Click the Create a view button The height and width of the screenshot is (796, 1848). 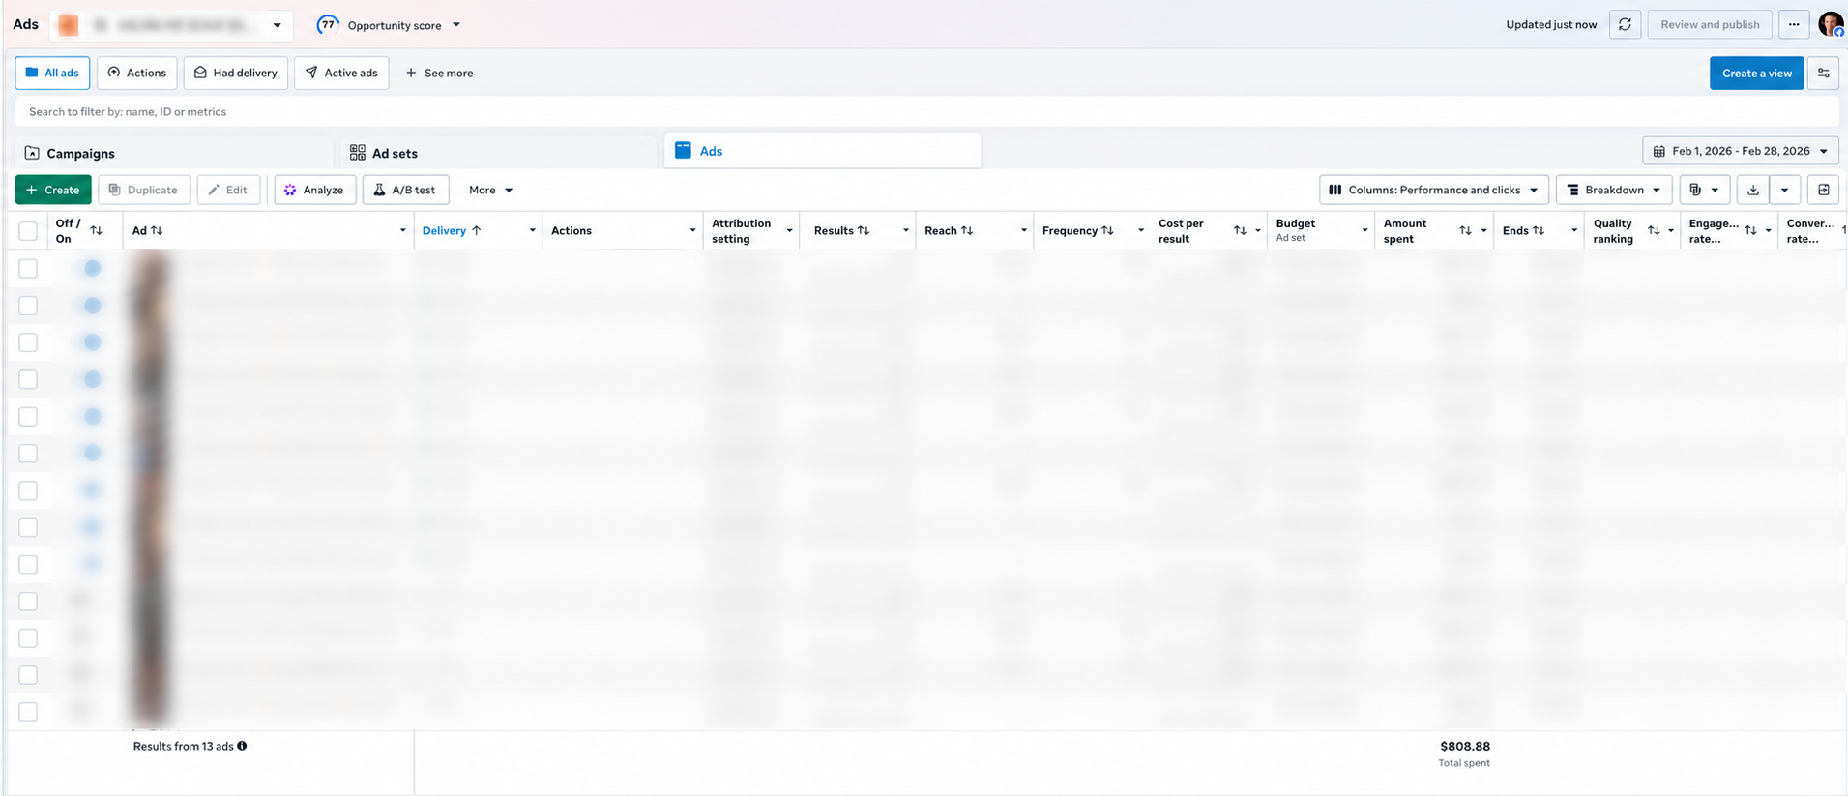1756,74
